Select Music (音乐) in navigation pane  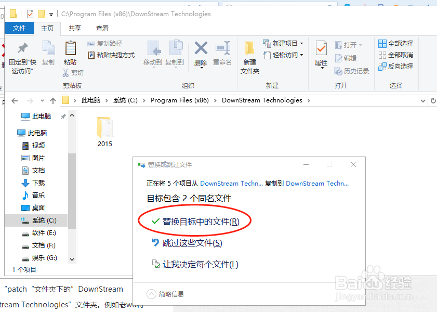click(x=33, y=195)
